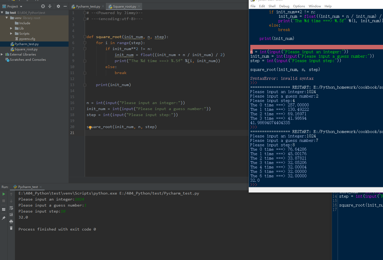The image size is (383, 260).
Task: Toggle soft-wrap in Run console
Action: (11, 208)
